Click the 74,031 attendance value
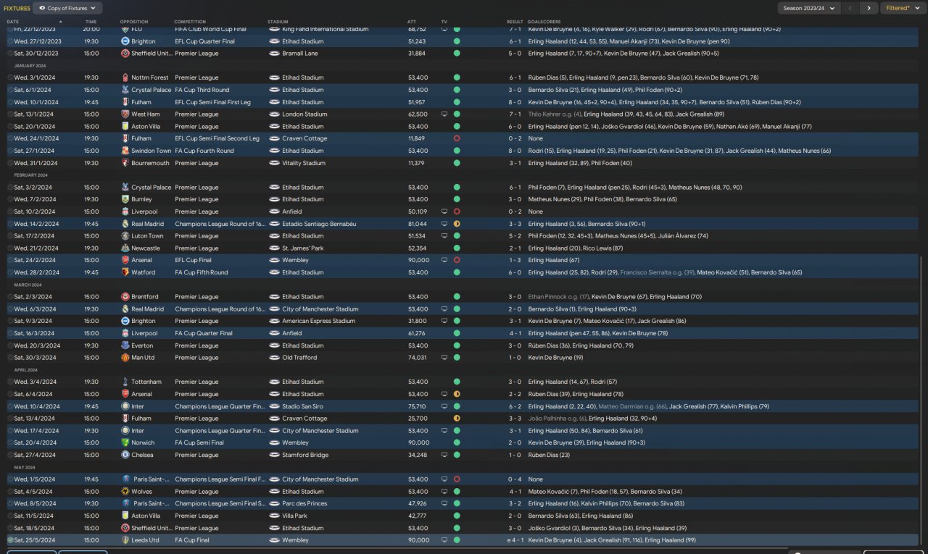Viewport: 928px width, 554px height. (x=418, y=358)
